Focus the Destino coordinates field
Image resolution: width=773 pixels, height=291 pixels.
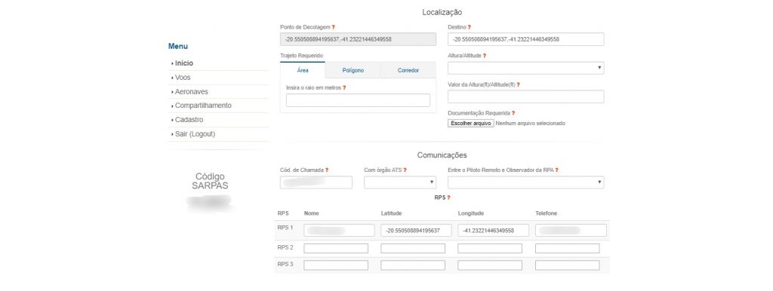(x=526, y=39)
